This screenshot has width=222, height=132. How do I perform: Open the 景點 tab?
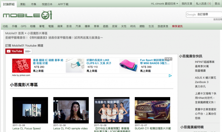(23, 4)
